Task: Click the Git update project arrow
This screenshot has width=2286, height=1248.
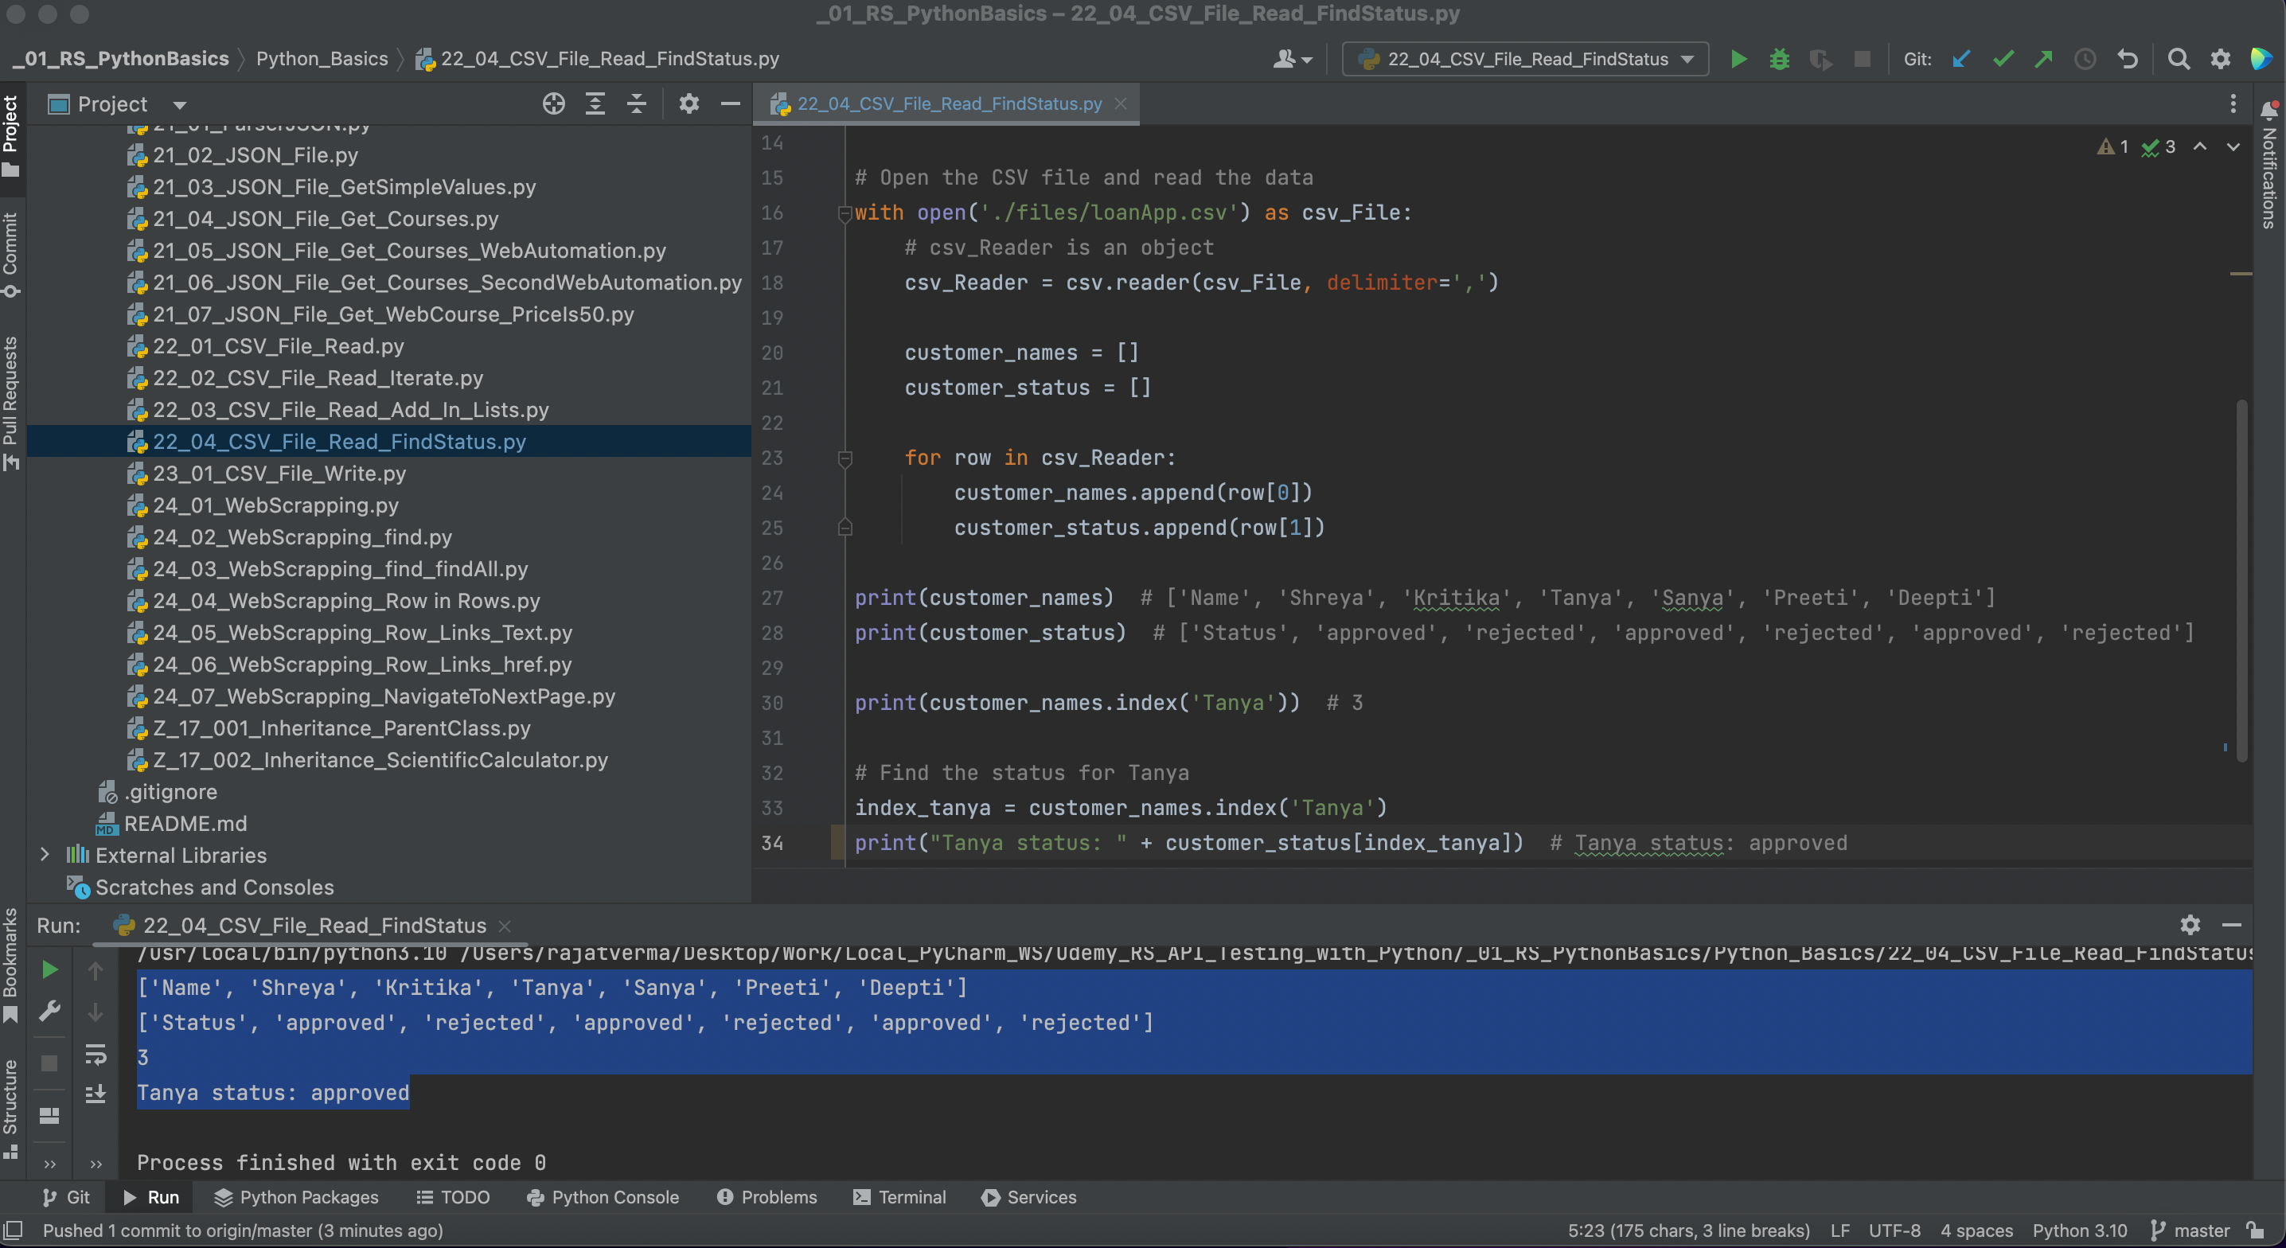Action: coord(1961,60)
